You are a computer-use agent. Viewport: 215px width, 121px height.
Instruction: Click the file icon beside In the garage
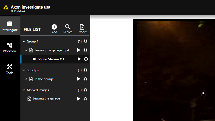pyautogui.click(x=31, y=79)
